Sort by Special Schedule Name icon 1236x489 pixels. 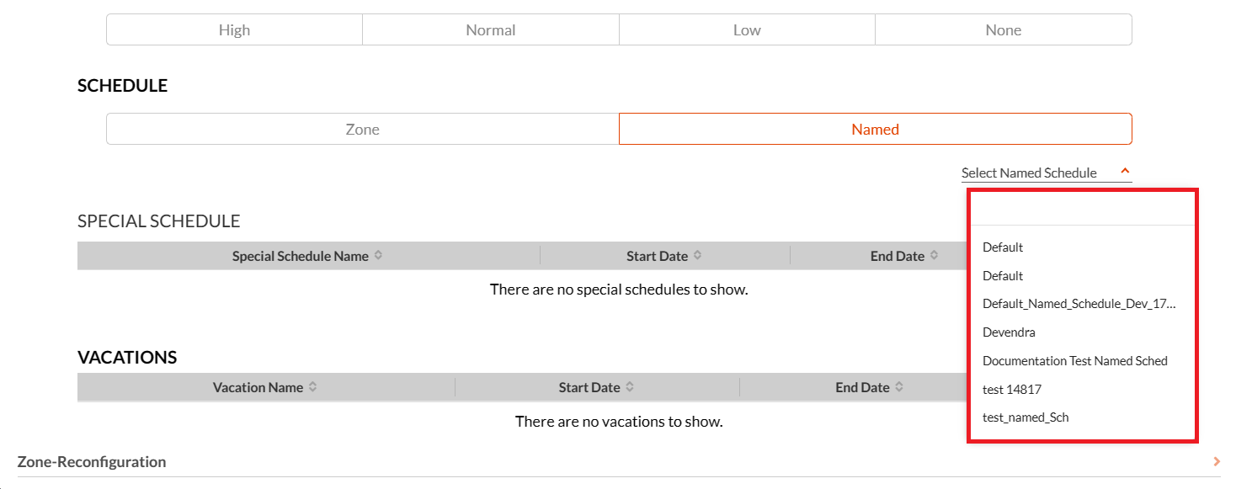pyautogui.click(x=378, y=255)
